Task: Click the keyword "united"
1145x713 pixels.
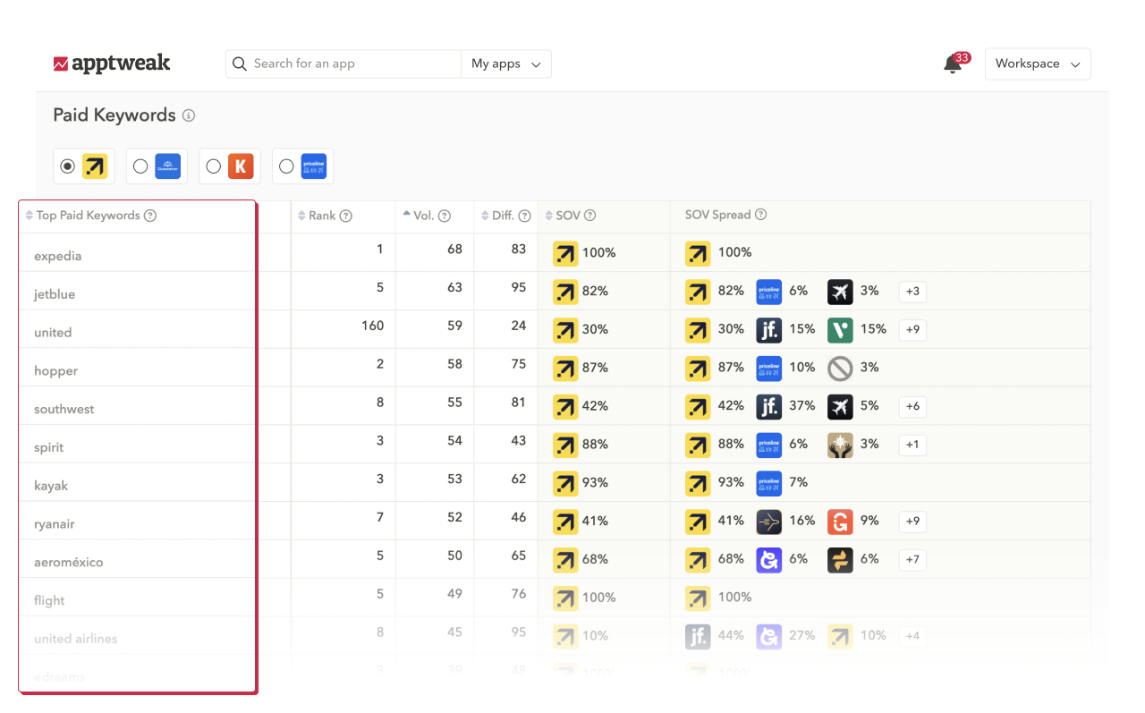Action: 53,333
